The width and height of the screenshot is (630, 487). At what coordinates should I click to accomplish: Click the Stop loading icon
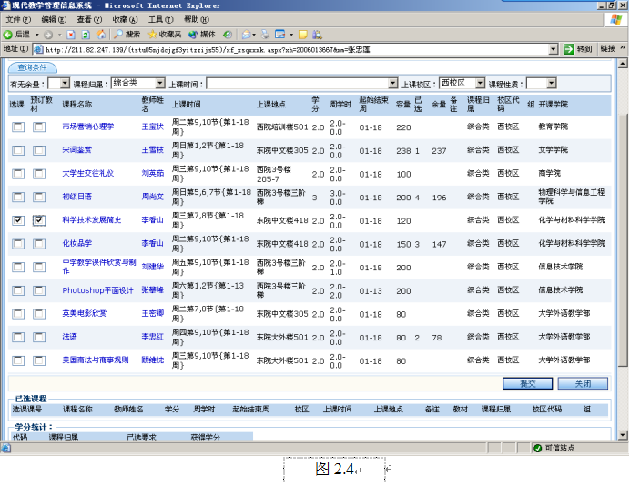pyautogui.click(x=71, y=34)
